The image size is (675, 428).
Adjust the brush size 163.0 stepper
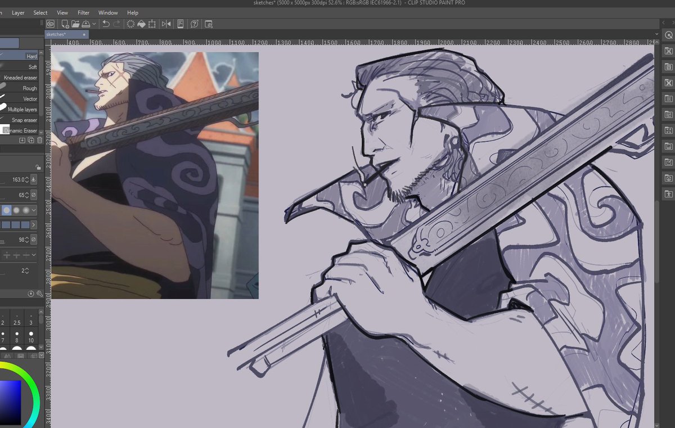(27, 179)
